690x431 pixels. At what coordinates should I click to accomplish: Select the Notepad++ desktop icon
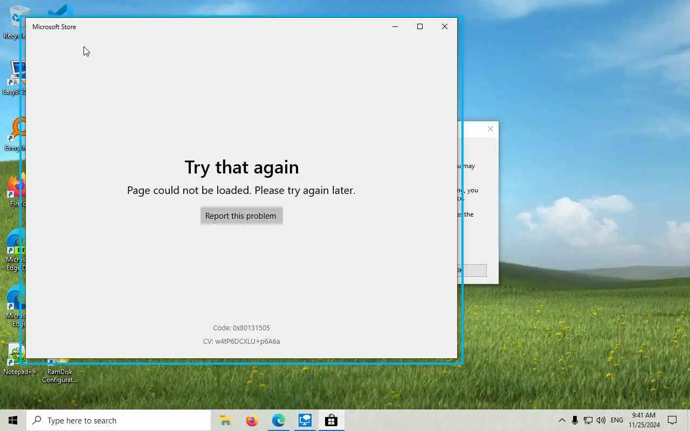pos(16,360)
